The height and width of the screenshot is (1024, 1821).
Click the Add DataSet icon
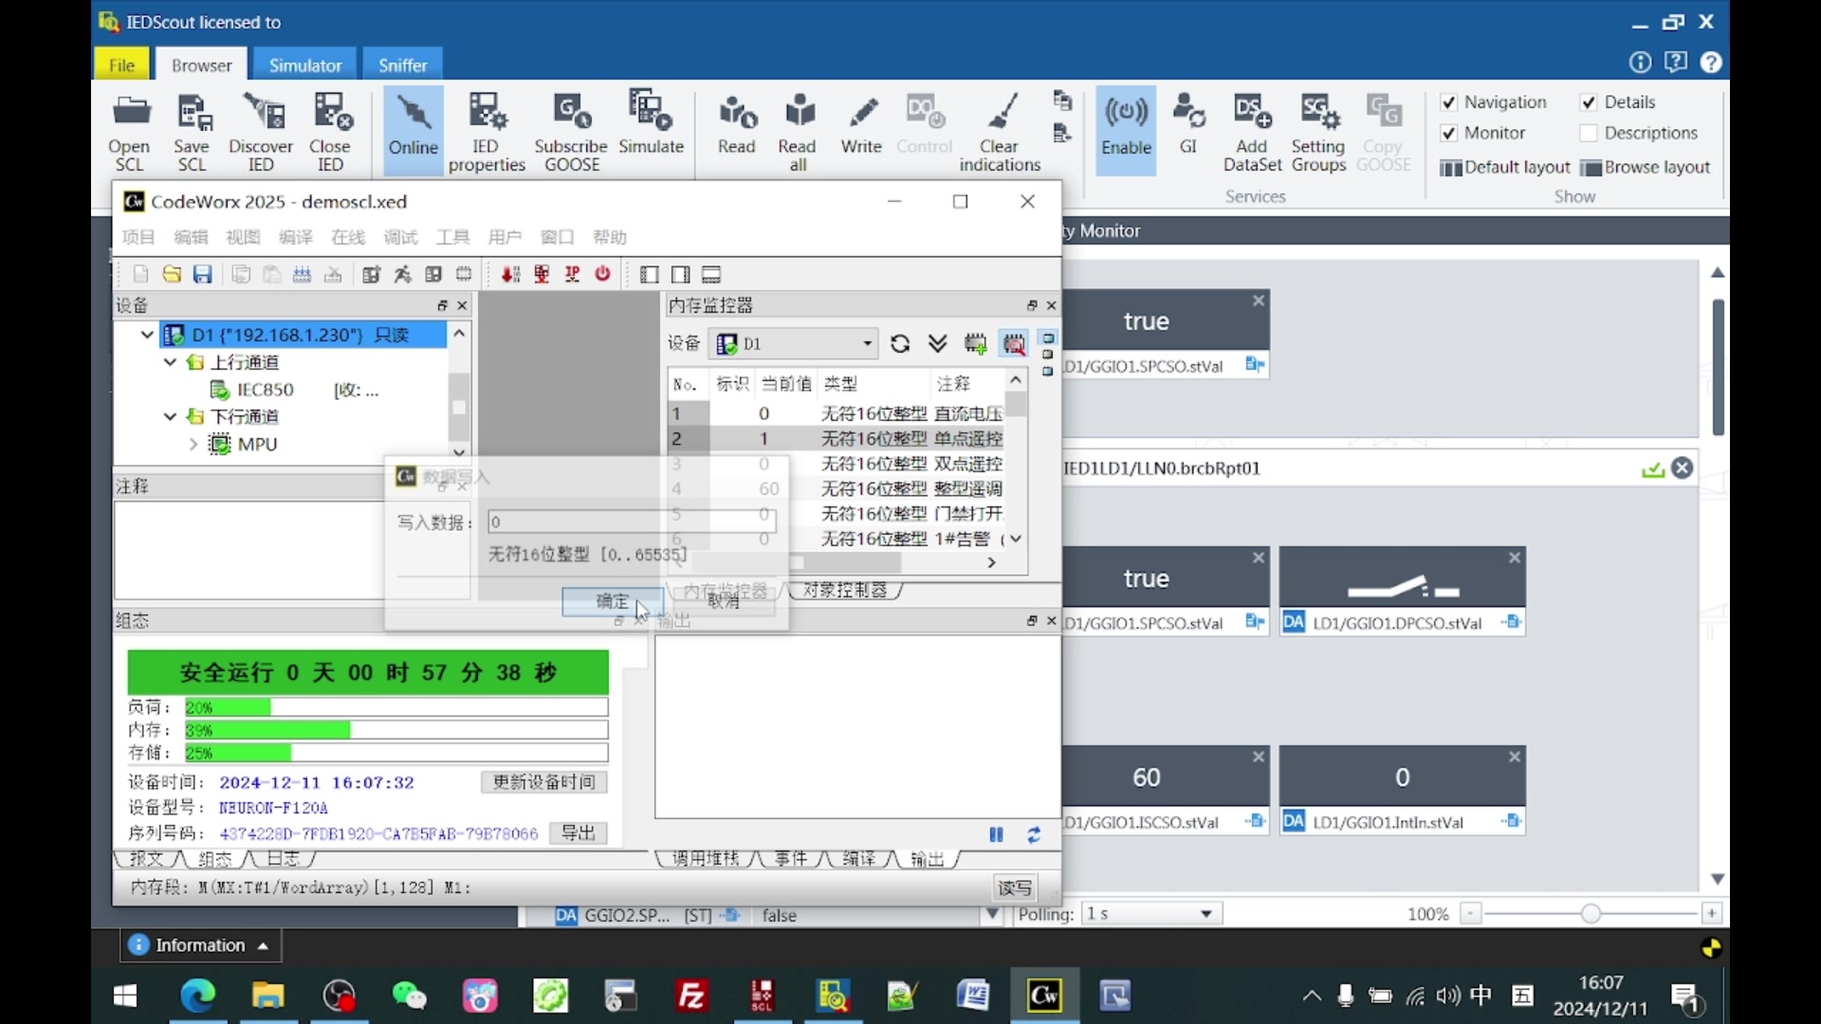pyautogui.click(x=1251, y=130)
